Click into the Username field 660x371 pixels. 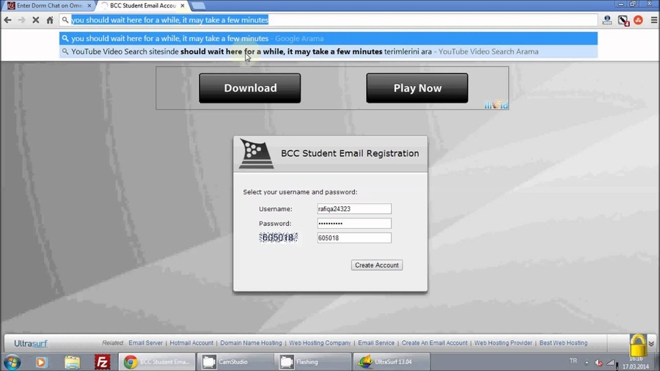click(354, 209)
